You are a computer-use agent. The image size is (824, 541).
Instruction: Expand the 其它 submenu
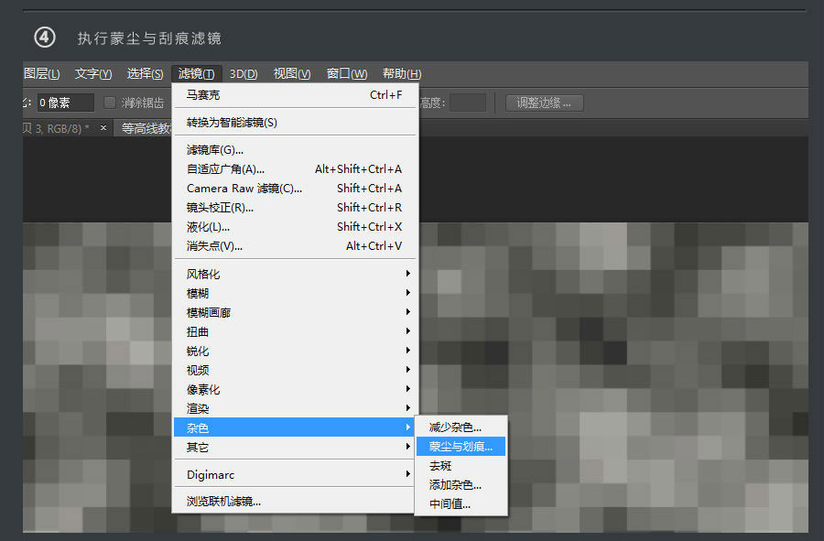pyautogui.click(x=294, y=447)
